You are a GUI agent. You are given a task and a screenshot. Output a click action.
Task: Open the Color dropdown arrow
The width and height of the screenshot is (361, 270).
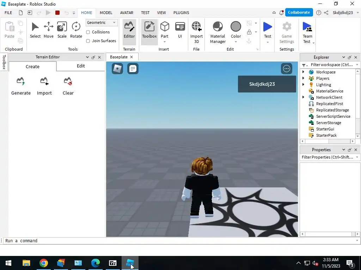point(236,42)
